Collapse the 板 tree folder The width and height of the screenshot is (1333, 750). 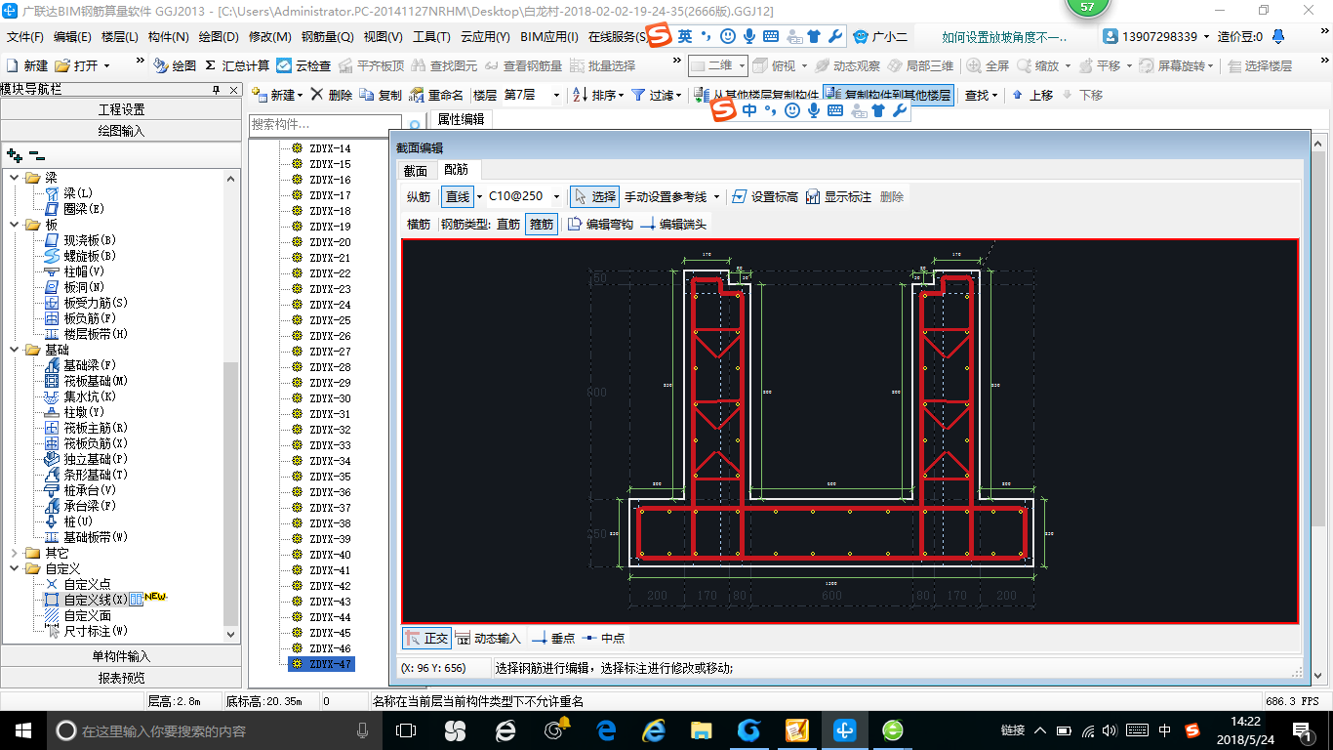point(15,225)
